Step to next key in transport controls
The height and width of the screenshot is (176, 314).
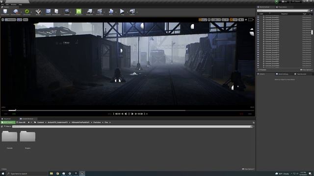pyautogui.click(x=138, y=114)
